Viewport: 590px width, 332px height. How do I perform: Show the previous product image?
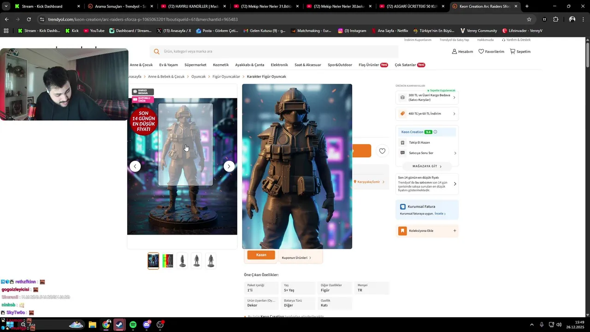click(135, 166)
